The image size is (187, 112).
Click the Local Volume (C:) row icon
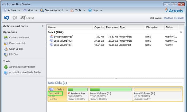point(51,41)
